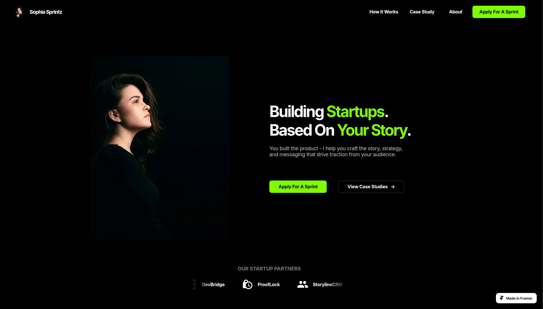Open the Case Study nav link

(422, 12)
